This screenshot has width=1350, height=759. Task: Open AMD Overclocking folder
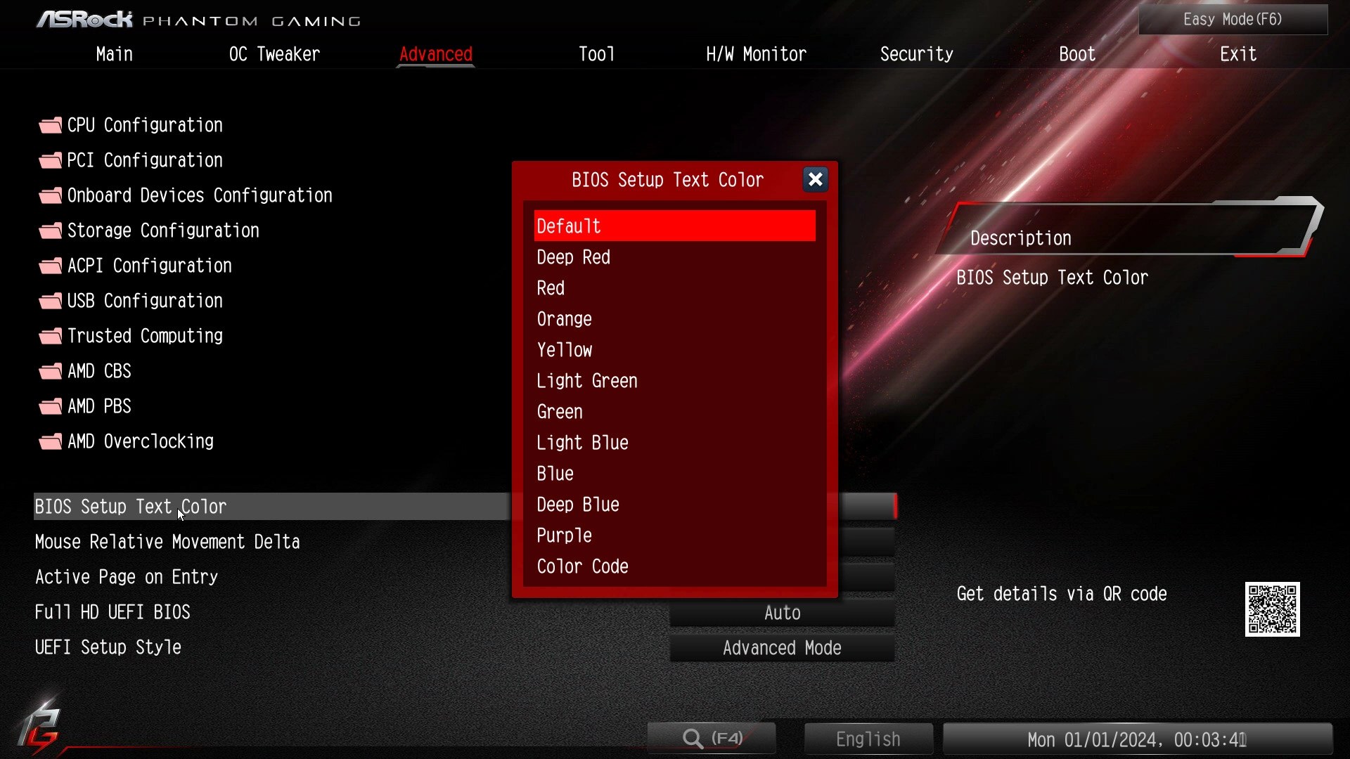click(139, 441)
